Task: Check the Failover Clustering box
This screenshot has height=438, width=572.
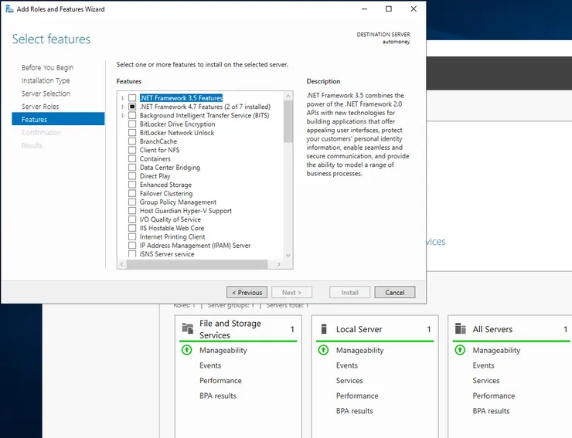Action: [132, 193]
